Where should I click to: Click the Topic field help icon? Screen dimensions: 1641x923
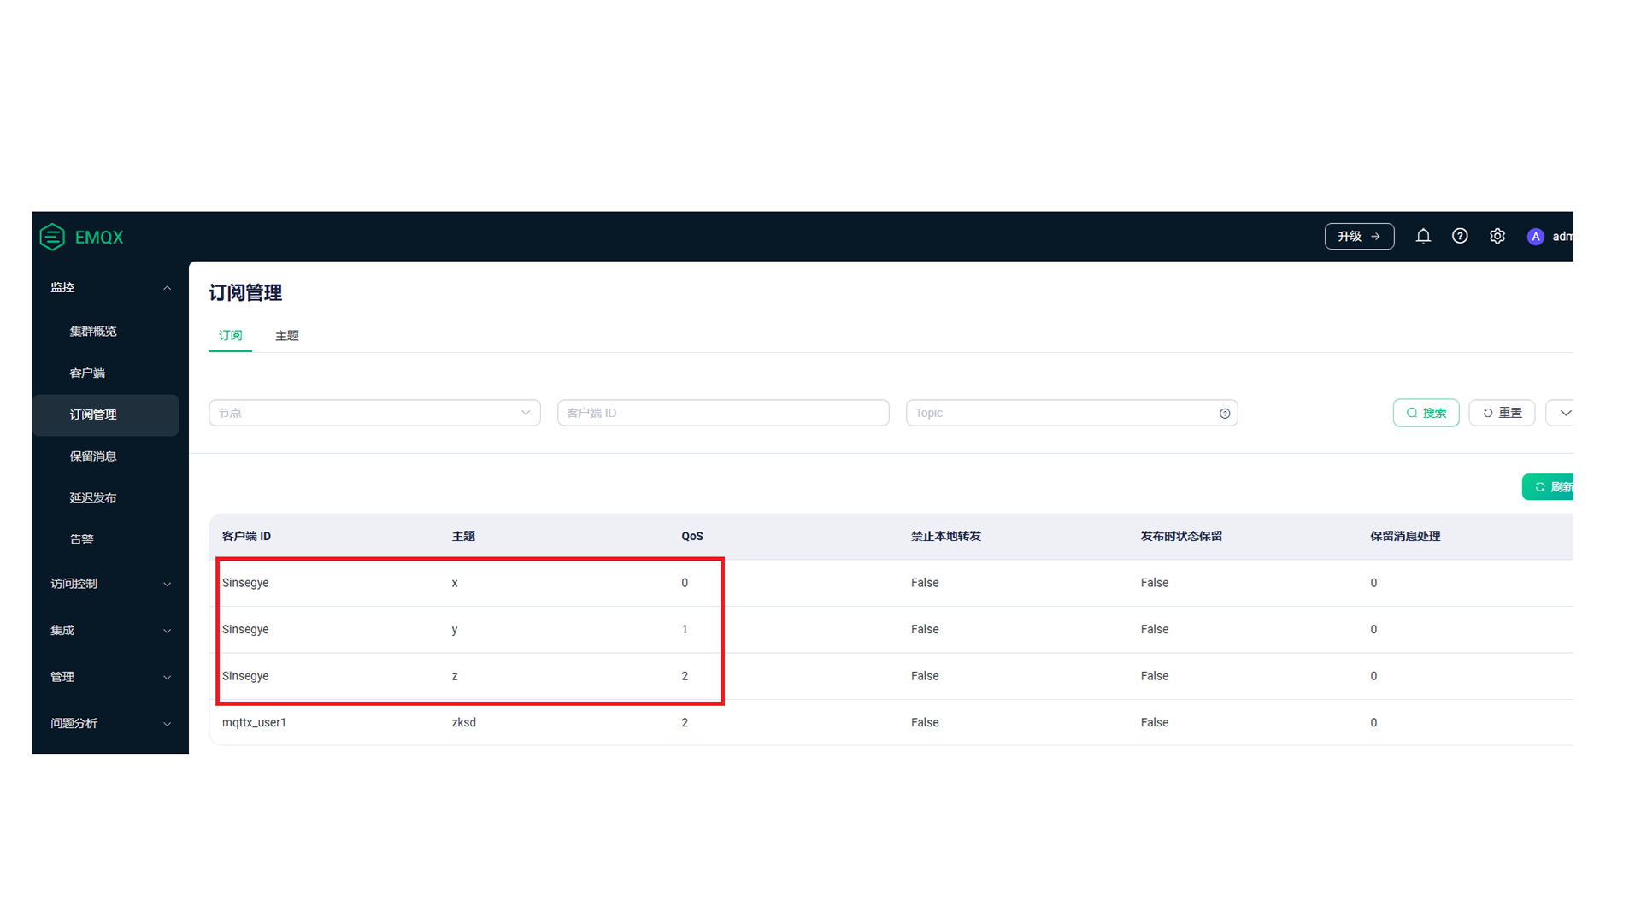(1225, 414)
